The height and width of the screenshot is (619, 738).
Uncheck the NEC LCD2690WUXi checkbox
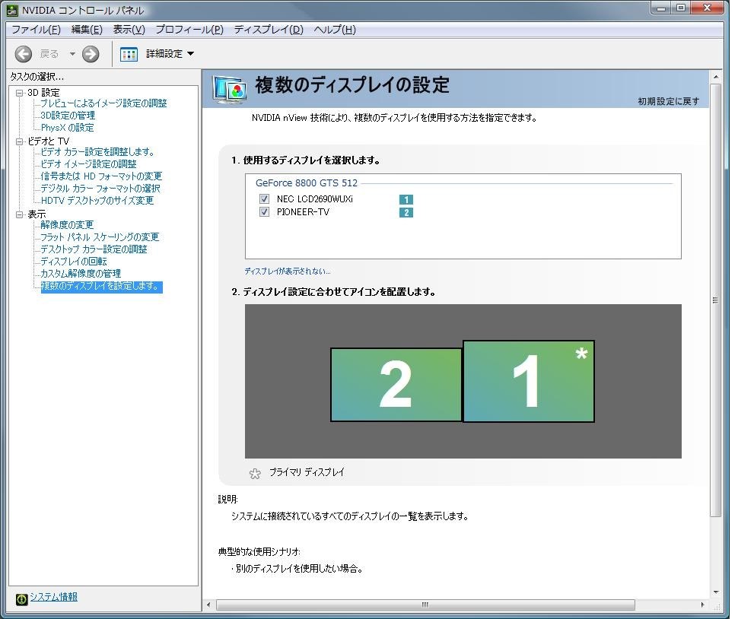tap(265, 198)
